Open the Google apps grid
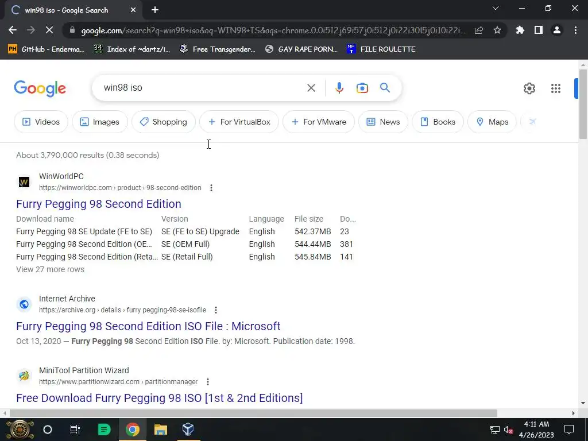Viewport: 588px width, 441px height. (556, 88)
